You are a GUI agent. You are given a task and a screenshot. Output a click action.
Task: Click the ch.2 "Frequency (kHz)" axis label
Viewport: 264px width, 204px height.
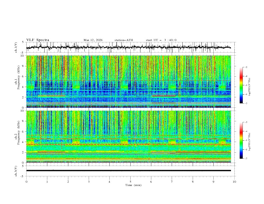(x=18, y=133)
